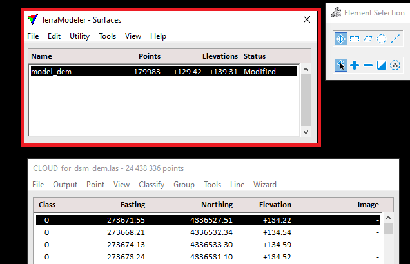This screenshot has width=410, height=264.
Task: Click the 179983 points value
Action: (147, 72)
